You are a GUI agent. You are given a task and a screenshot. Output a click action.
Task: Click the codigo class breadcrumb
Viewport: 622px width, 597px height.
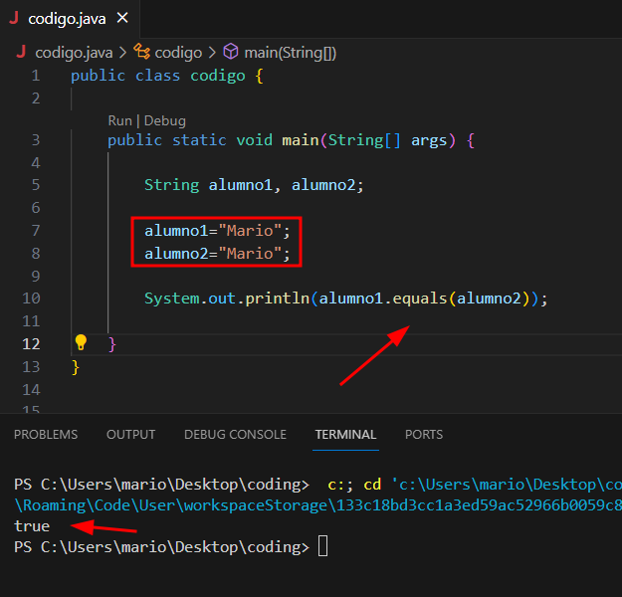(x=178, y=53)
